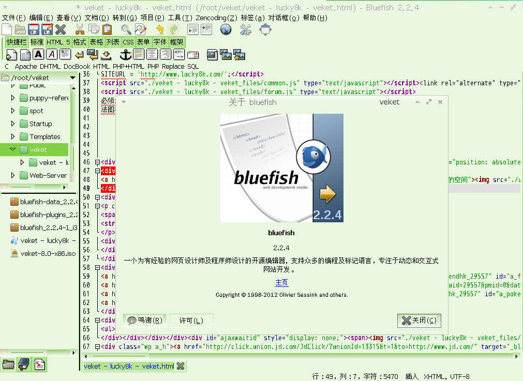Undo the last edit with the yellow arrow
The image size is (523, 381).
coord(160,29)
